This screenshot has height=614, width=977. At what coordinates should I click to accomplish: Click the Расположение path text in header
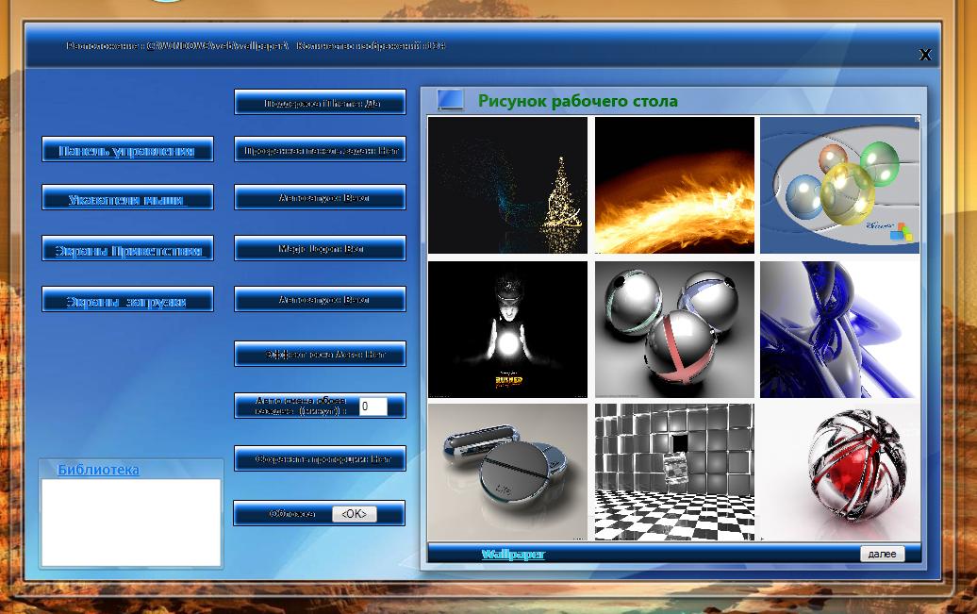pos(177,46)
